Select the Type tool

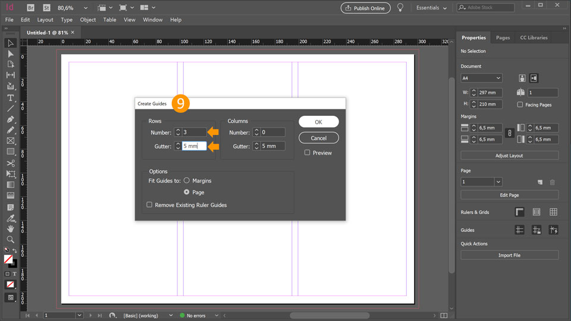pos(11,97)
